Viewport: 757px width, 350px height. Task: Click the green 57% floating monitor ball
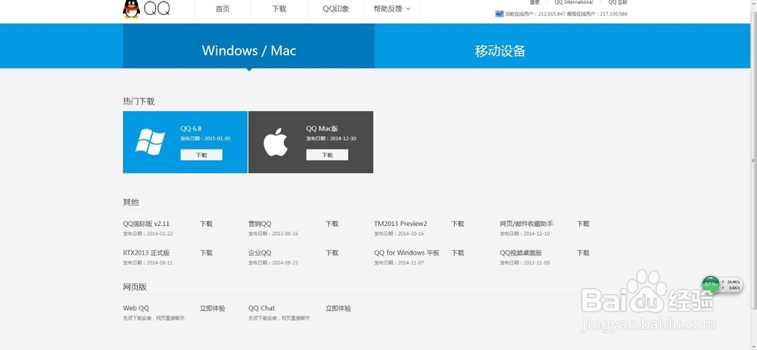coord(710,284)
